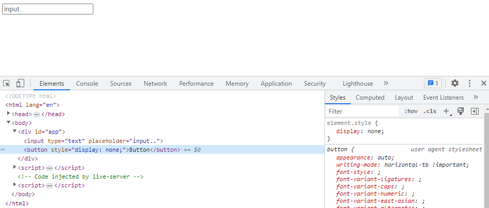Open the Application tab
The width and height of the screenshot is (489, 208).
tap(276, 84)
